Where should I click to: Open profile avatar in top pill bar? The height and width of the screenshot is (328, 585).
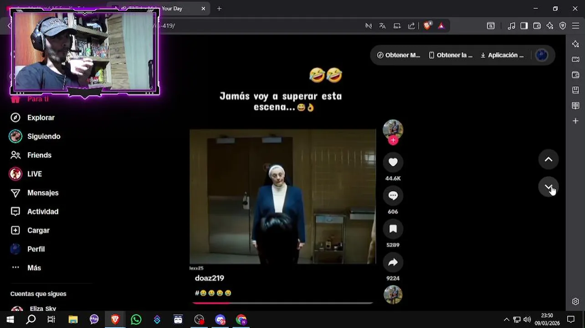[542, 55]
